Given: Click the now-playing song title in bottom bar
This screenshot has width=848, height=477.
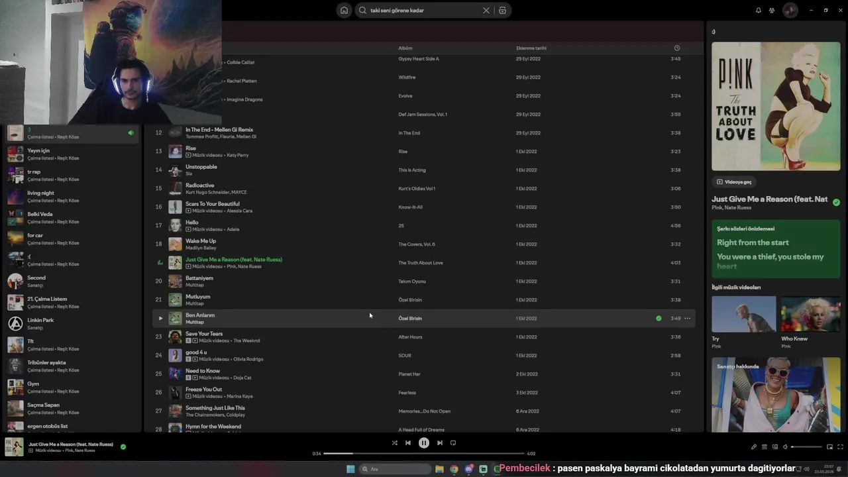Looking at the screenshot, I should click(x=71, y=444).
